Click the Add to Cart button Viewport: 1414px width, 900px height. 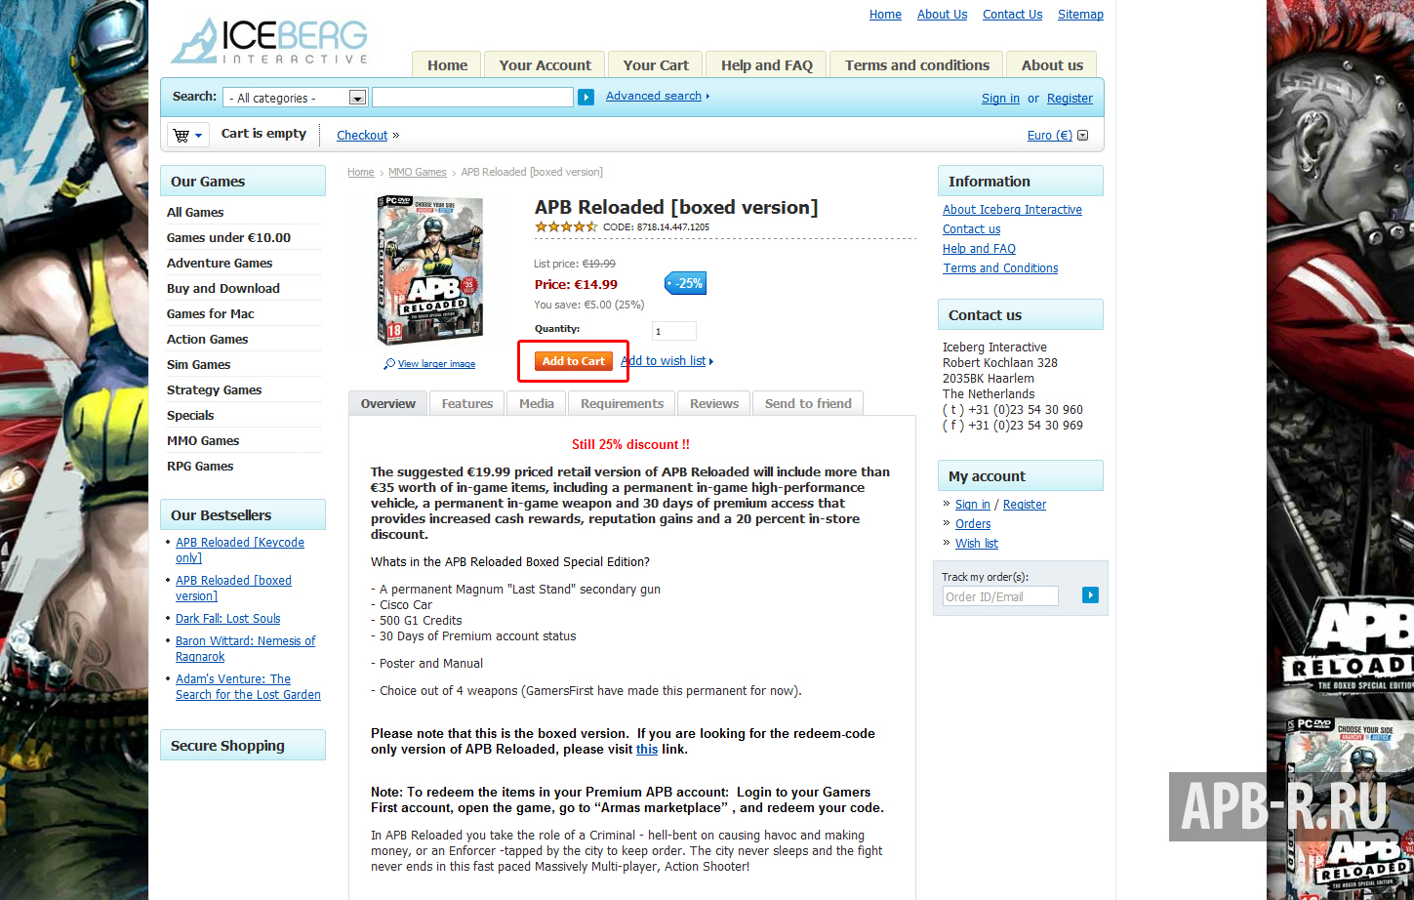coord(574,361)
